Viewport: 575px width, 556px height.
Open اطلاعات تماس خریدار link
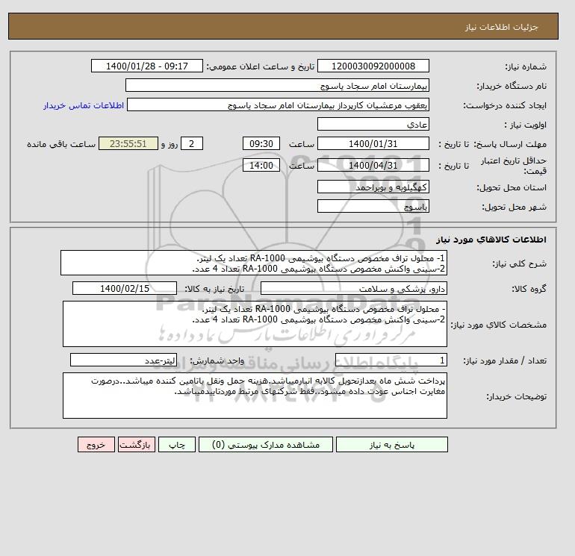[x=84, y=105]
